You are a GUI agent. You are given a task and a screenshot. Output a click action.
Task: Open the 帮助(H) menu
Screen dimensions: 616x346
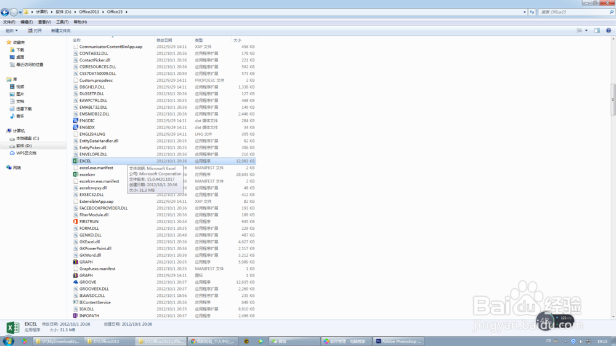[80, 22]
